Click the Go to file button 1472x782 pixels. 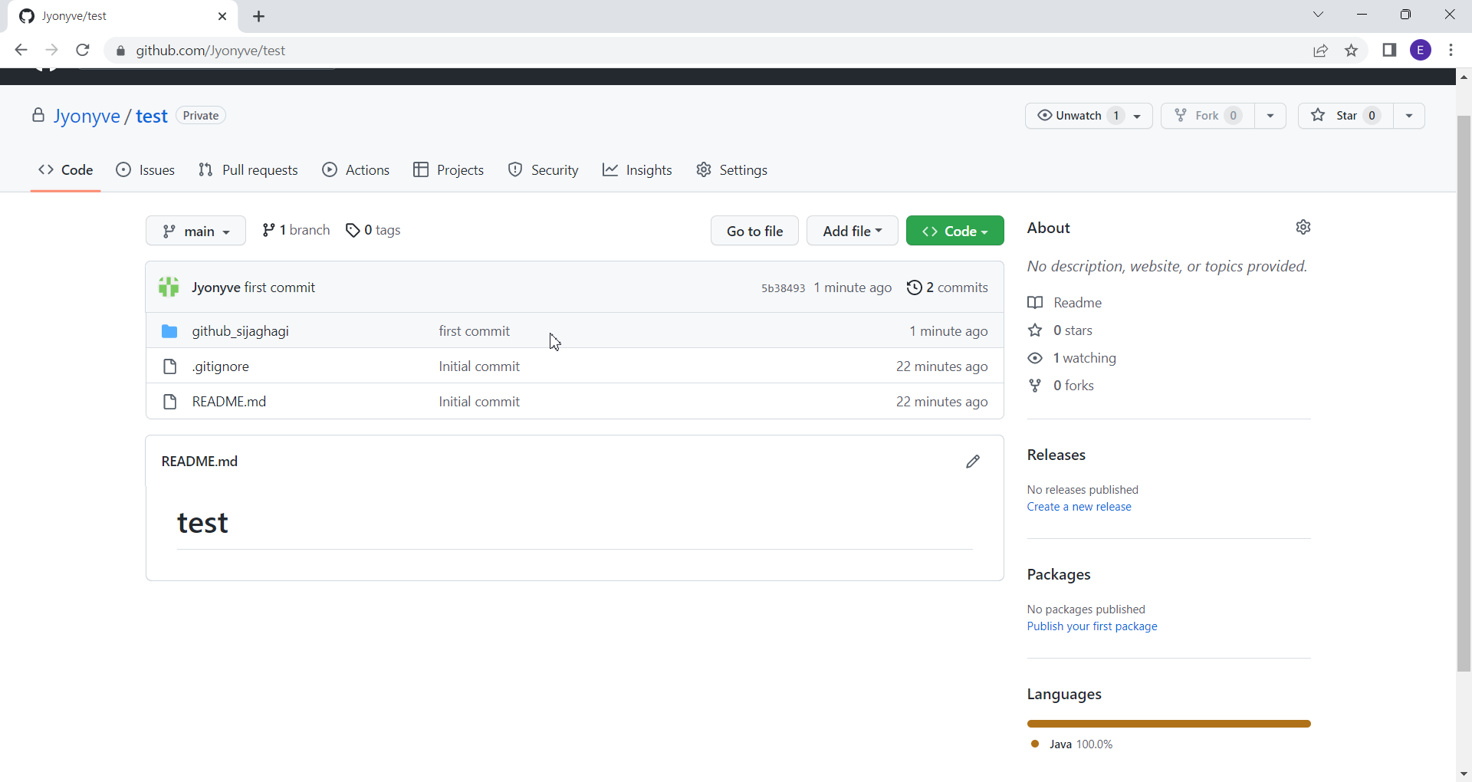coord(754,231)
